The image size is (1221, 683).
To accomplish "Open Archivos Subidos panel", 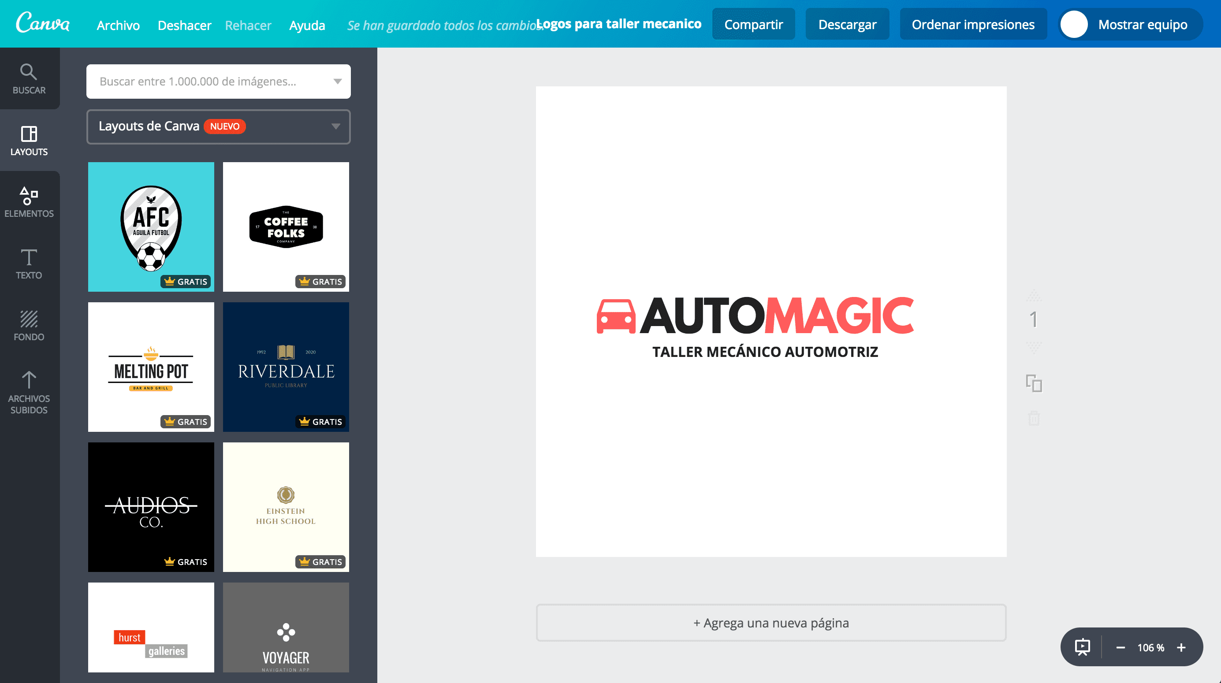I will click(30, 391).
